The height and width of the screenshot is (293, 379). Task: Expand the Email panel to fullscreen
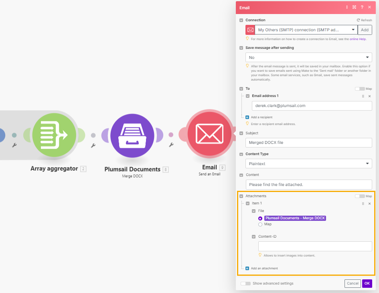pos(355,7)
